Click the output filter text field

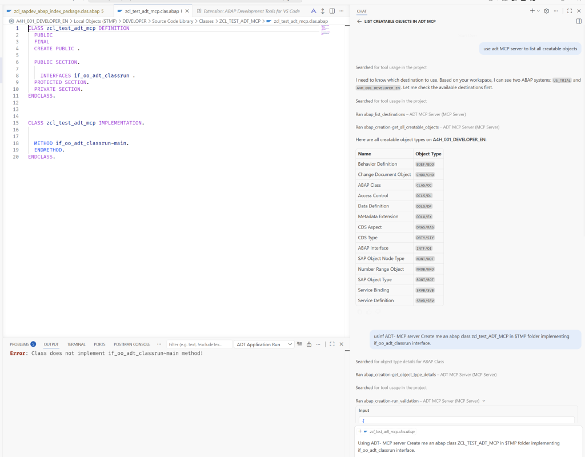click(199, 344)
